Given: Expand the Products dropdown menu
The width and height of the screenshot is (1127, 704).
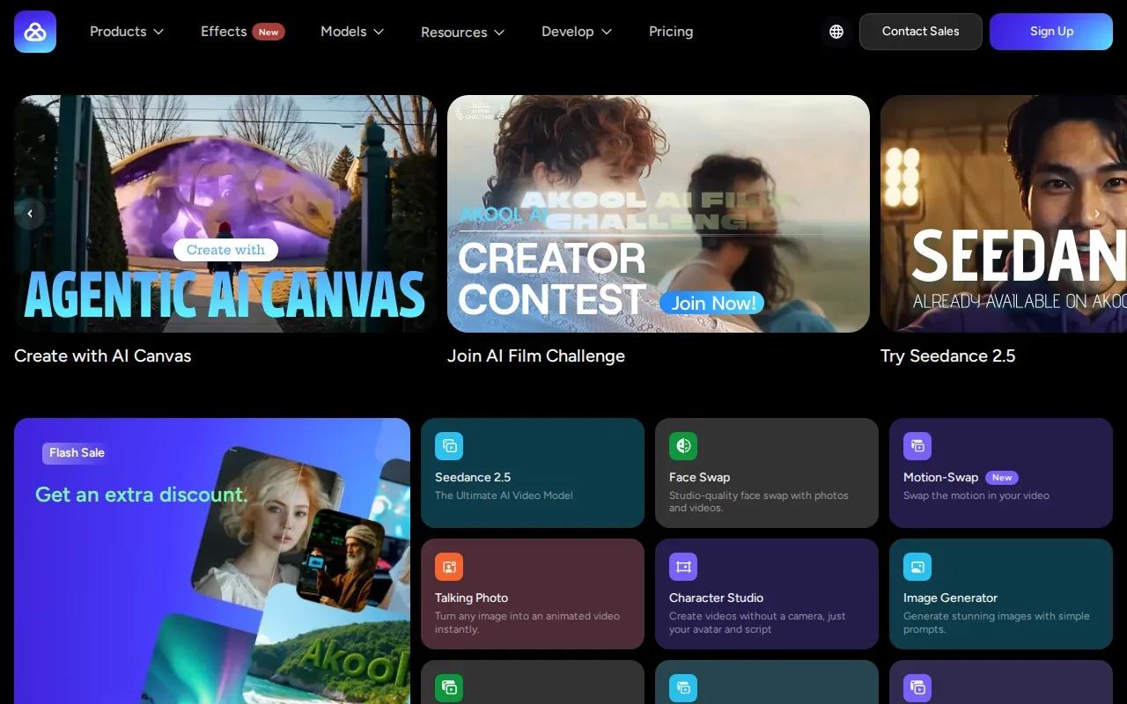Looking at the screenshot, I should click(127, 32).
